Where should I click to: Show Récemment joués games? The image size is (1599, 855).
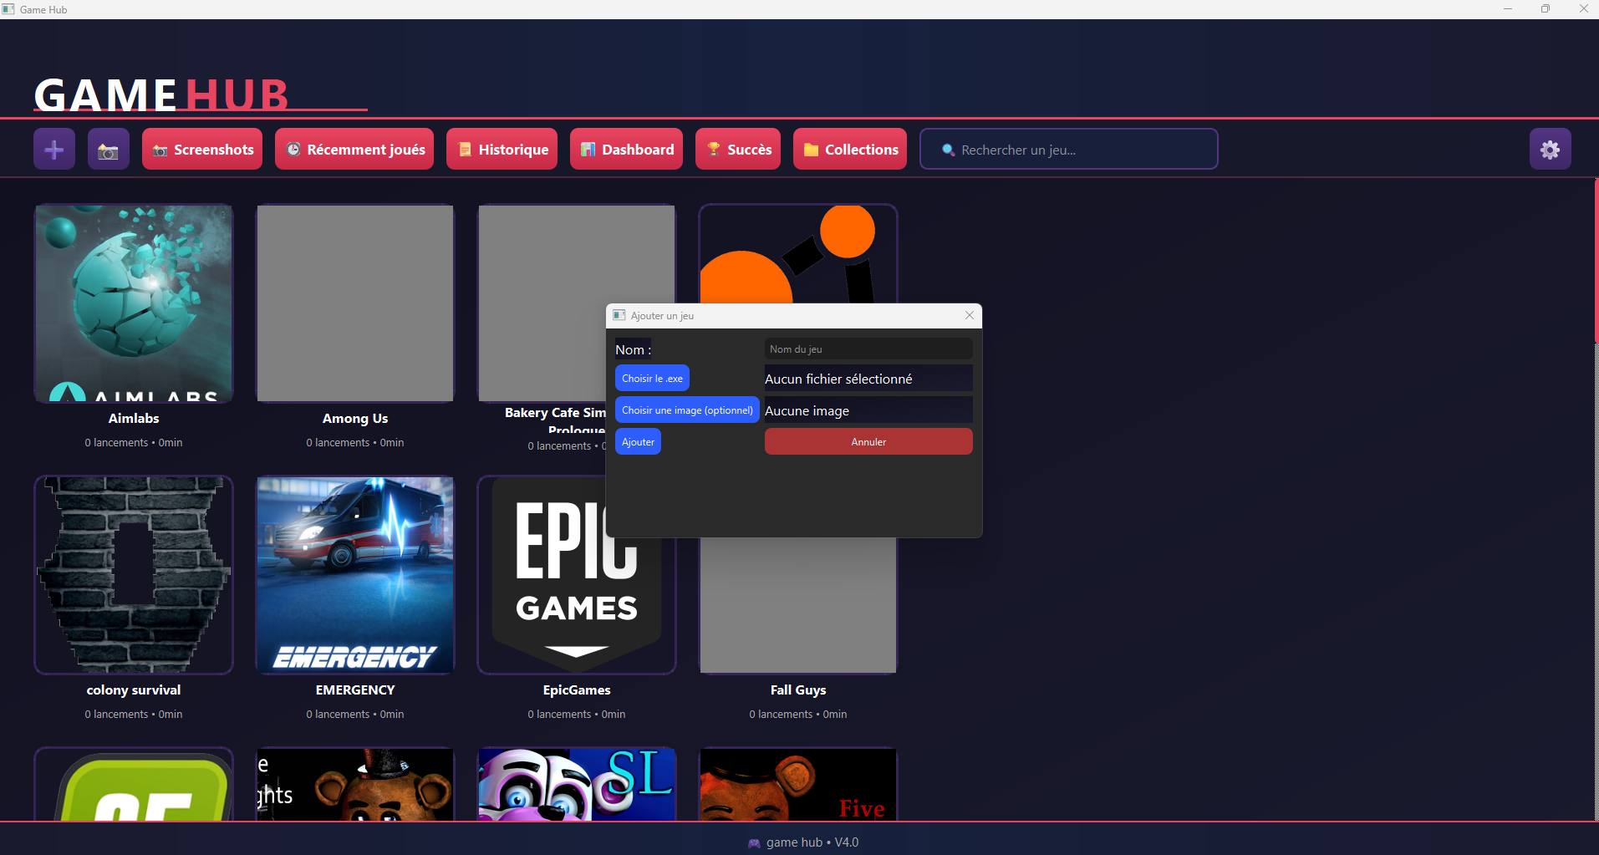(x=354, y=150)
